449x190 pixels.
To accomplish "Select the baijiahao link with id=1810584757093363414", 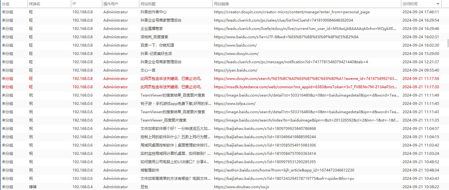I will point(265,154).
